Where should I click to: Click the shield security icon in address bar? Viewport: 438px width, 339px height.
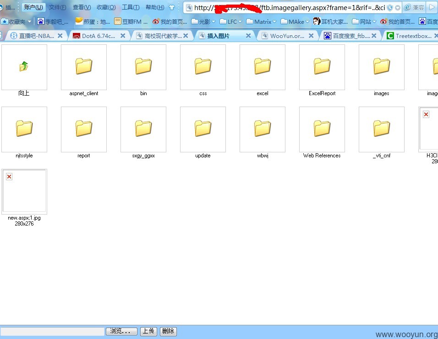point(390,8)
